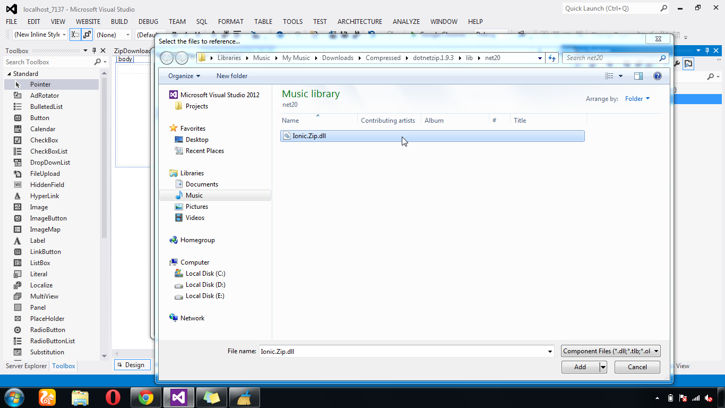
Task: Open the change view options dropdown
Action: click(620, 76)
